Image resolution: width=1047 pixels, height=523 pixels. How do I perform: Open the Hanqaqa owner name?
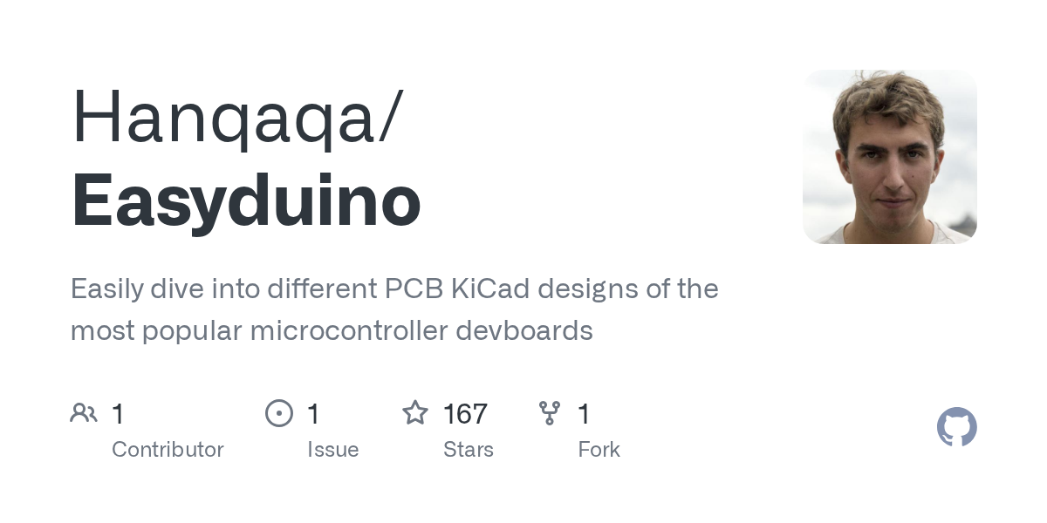point(229,118)
